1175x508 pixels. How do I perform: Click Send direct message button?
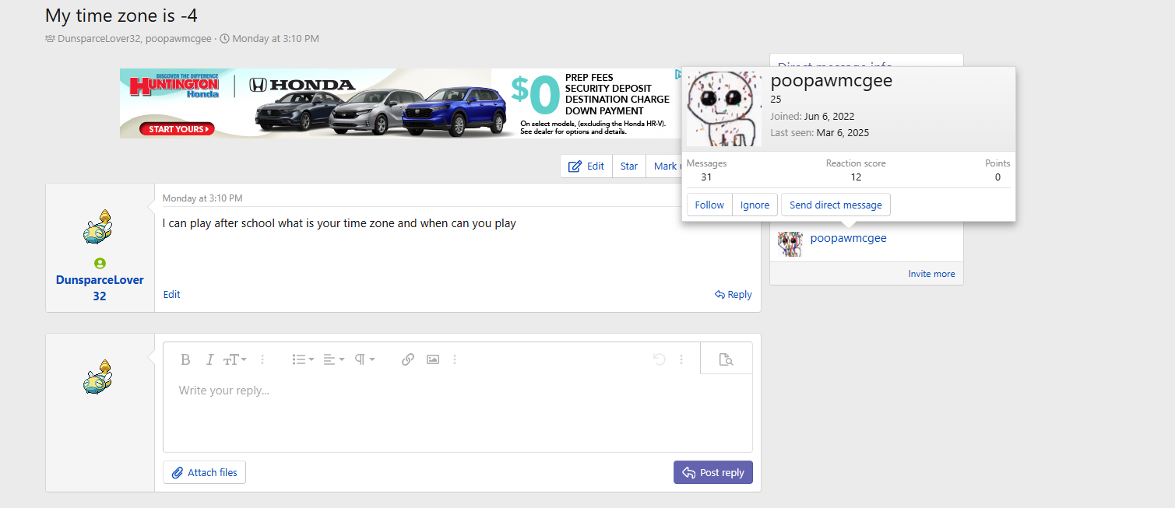click(x=836, y=205)
